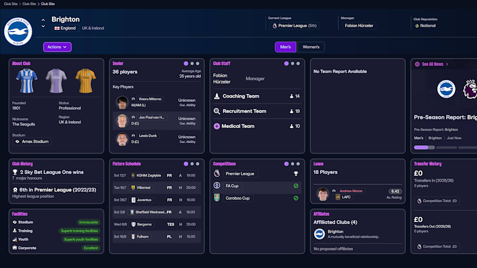Viewport: 477px width, 268px height.
Task: Select first page dot in Senior panel
Action: coord(186,64)
